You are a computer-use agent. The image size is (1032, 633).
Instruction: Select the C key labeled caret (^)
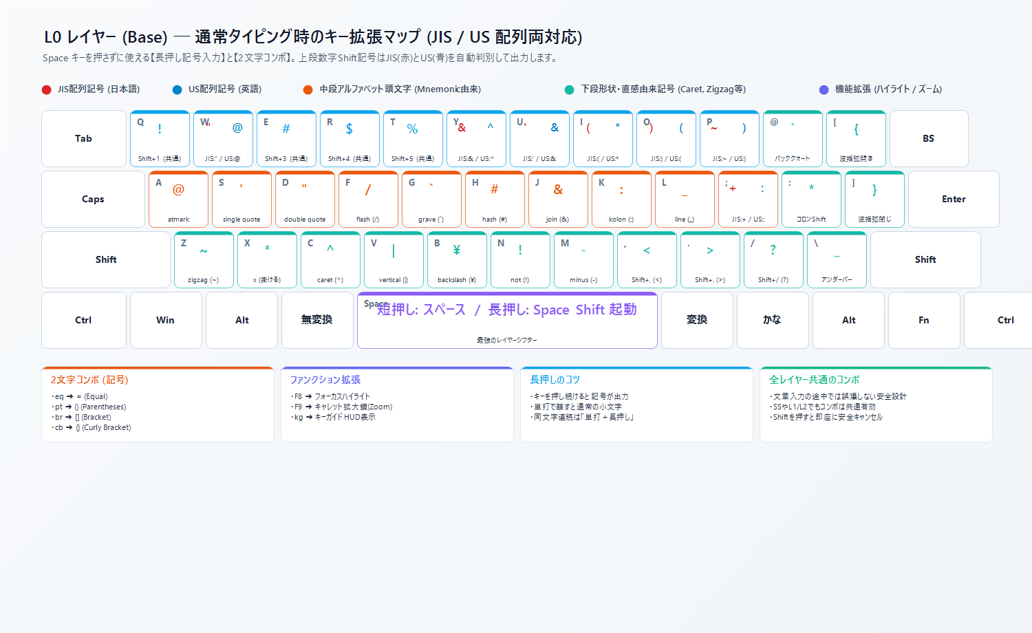pos(330,259)
